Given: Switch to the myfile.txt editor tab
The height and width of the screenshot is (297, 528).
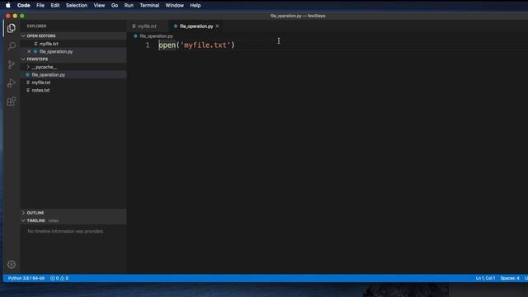Looking at the screenshot, I should 147,26.
